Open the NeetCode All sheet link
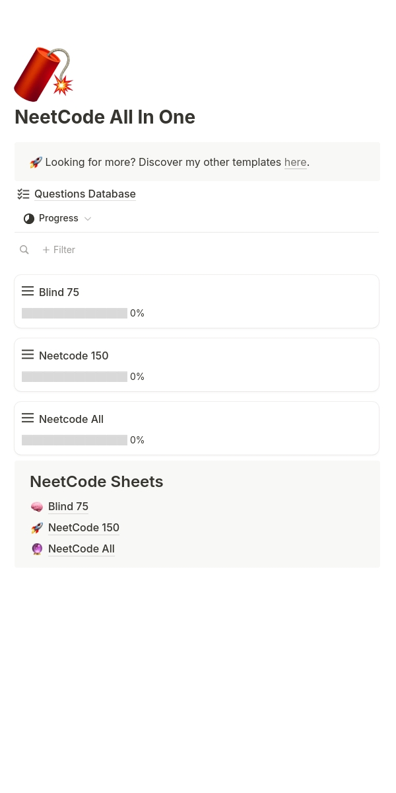This screenshot has width=396, height=793. coord(81,549)
